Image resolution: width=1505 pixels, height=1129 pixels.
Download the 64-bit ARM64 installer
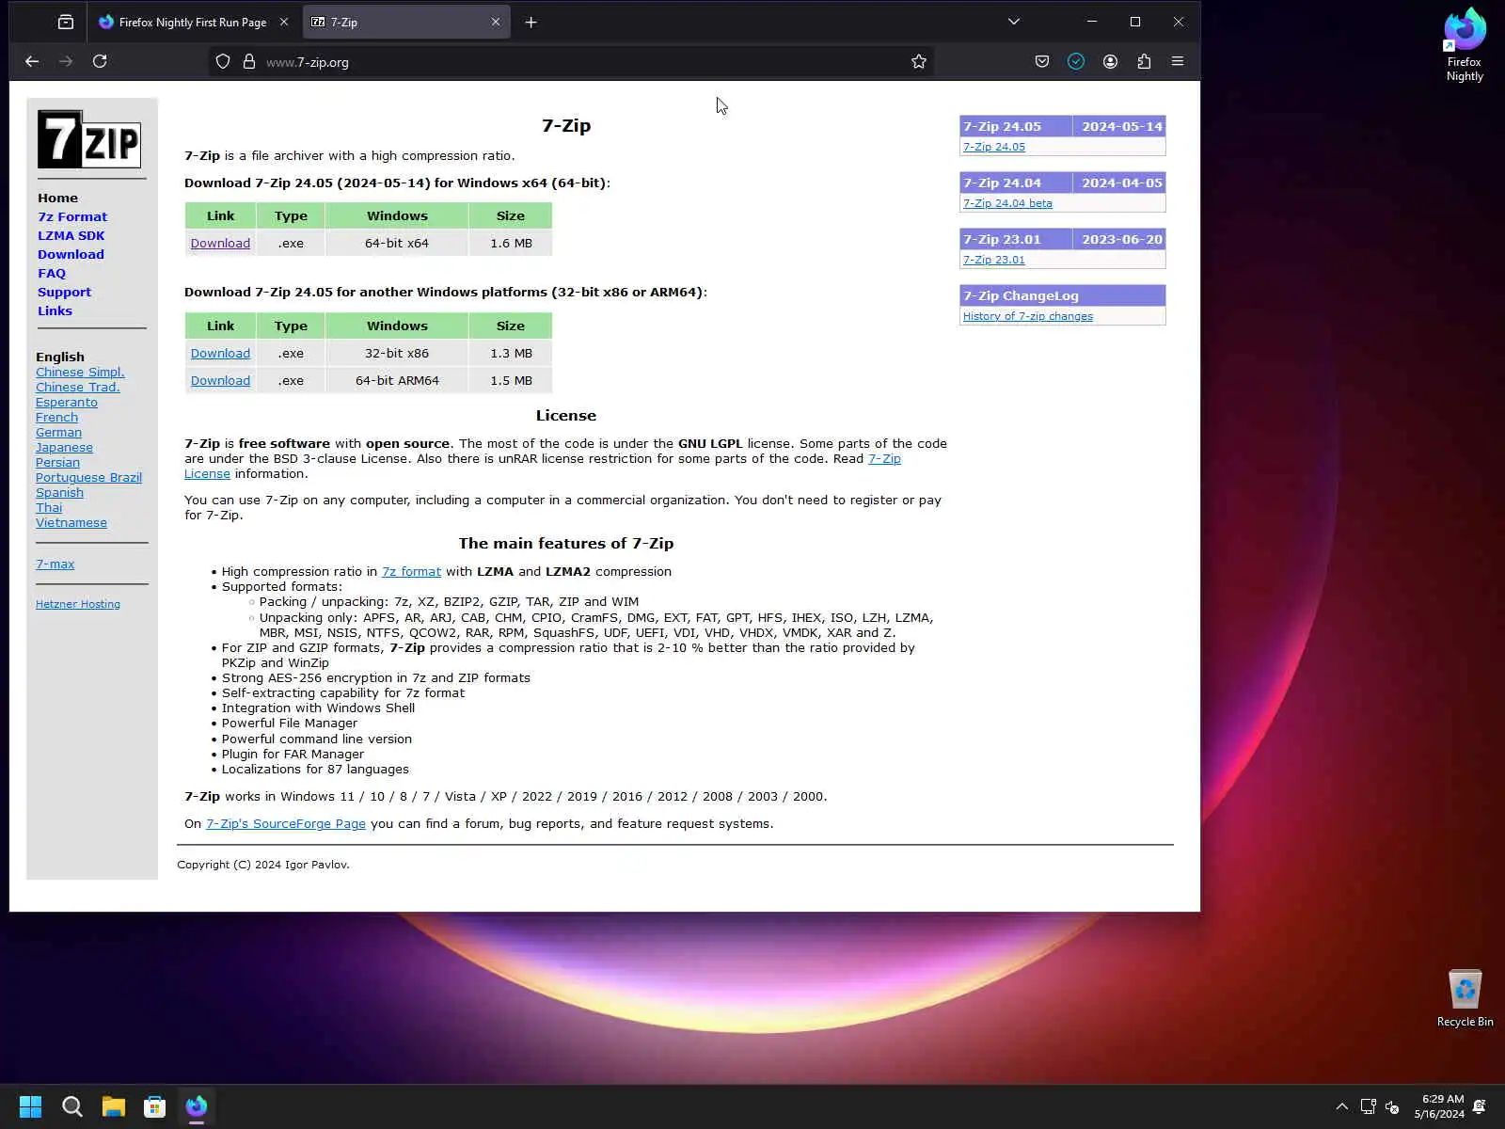click(220, 380)
